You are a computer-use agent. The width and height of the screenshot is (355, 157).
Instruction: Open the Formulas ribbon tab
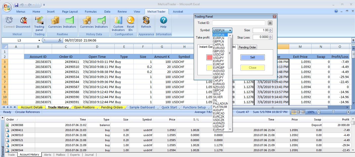click(x=91, y=12)
